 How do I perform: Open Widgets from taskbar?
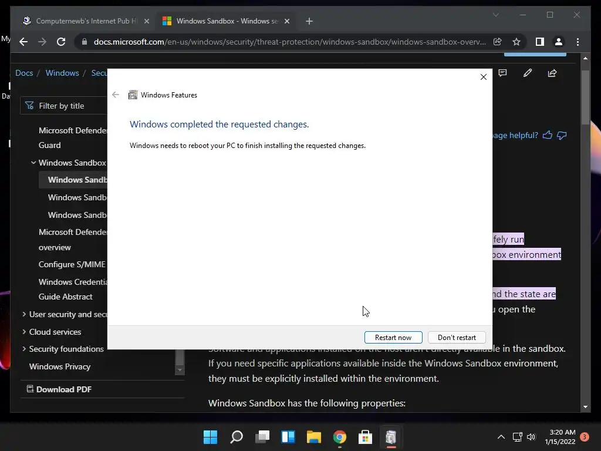click(x=288, y=437)
